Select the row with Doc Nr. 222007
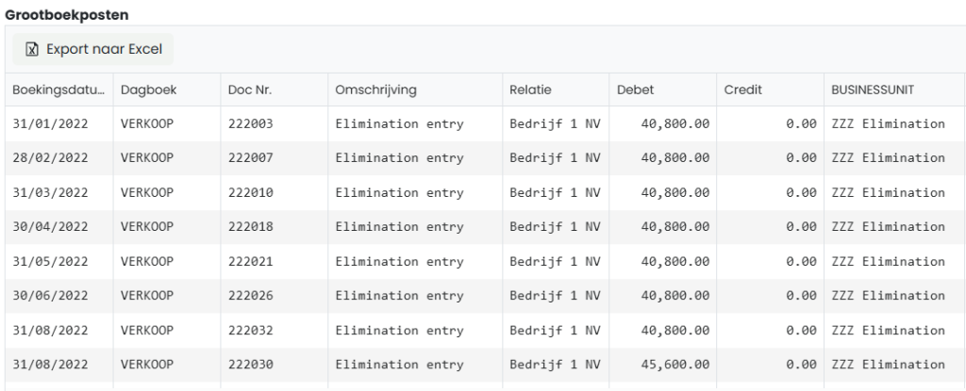966x391 pixels. tap(251, 158)
